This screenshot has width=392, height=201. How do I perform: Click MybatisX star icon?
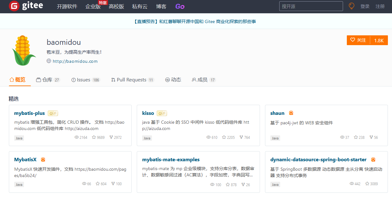tap(98, 184)
